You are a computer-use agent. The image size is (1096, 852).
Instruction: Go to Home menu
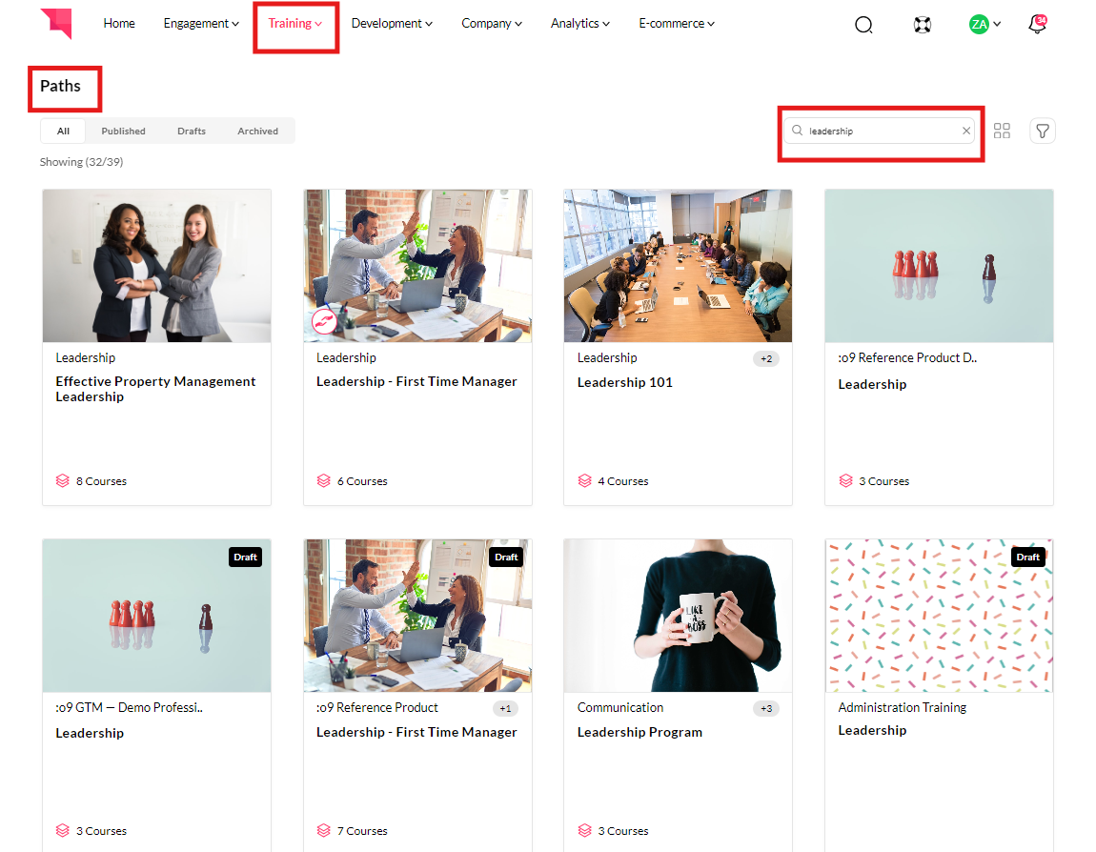pyautogui.click(x=119, y=23)
